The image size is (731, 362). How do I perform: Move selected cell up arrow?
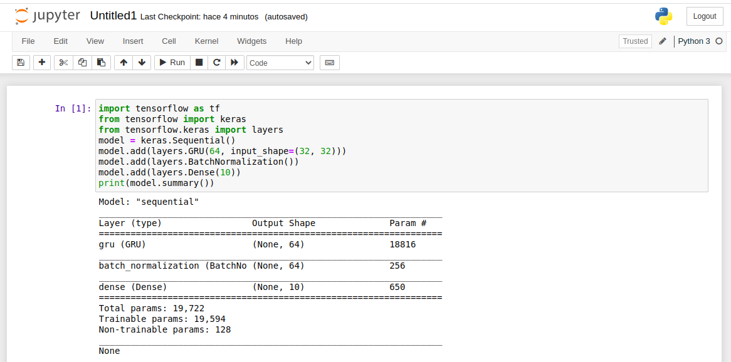[x=124, y=63]
